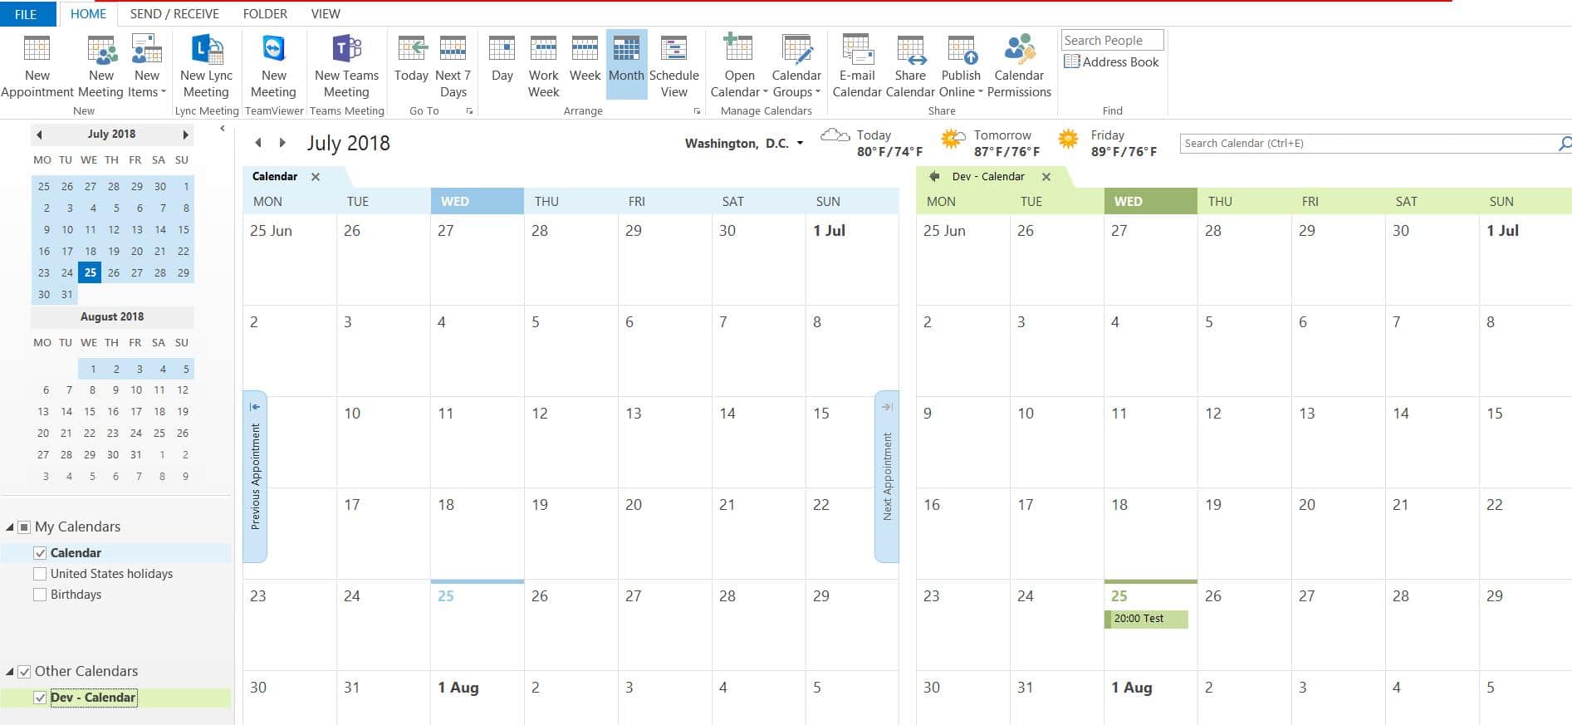Click Tomorrow's weather forecast

(990, 143)
